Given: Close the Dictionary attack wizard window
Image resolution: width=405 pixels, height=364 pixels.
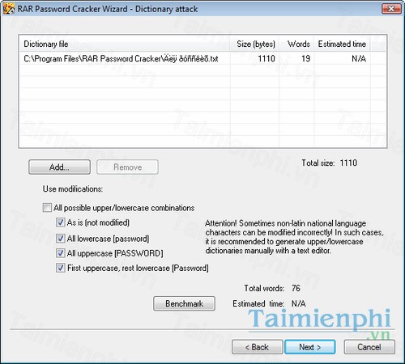Looking at the screenshot, I should (x=391, y=9).
